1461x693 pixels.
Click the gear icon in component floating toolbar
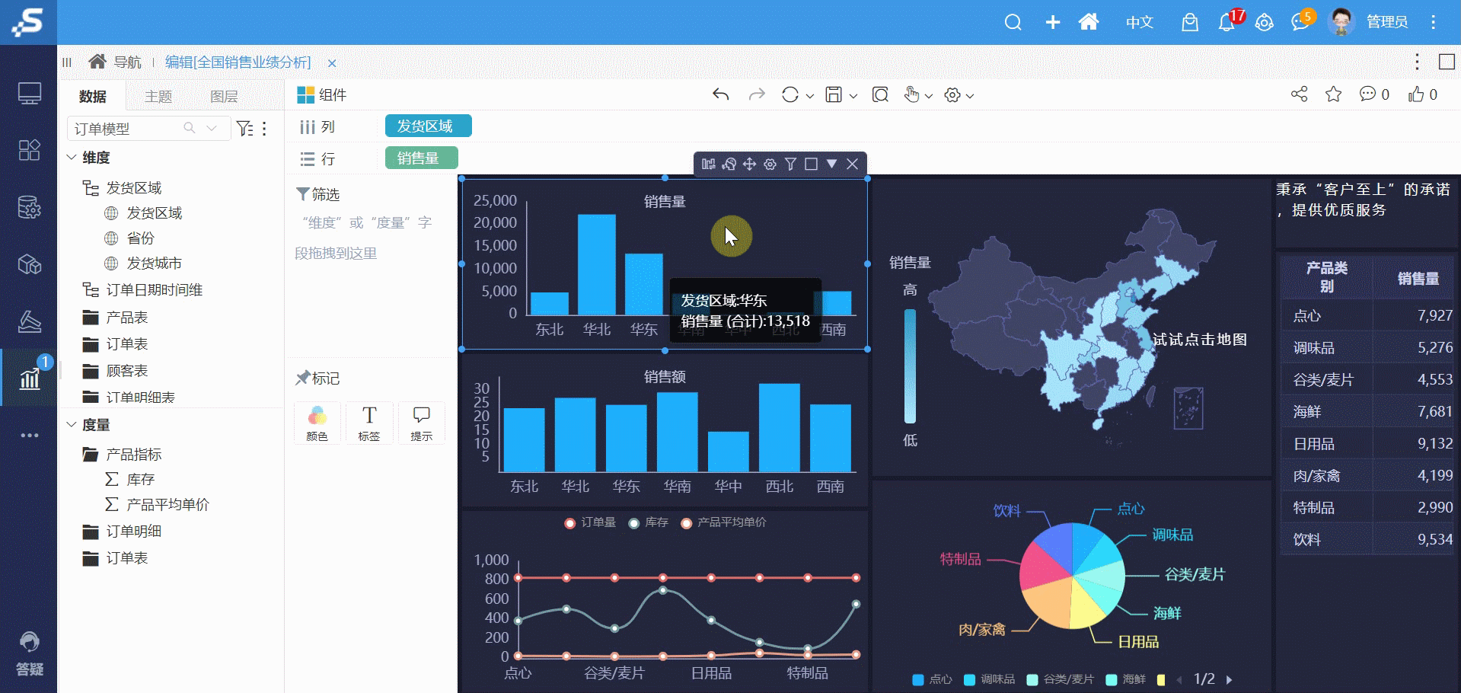(x=770, y=164)
